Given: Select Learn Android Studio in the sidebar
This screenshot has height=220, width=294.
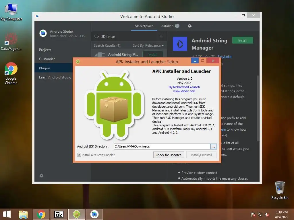Looking at the screenshot, I should [55, 77].
